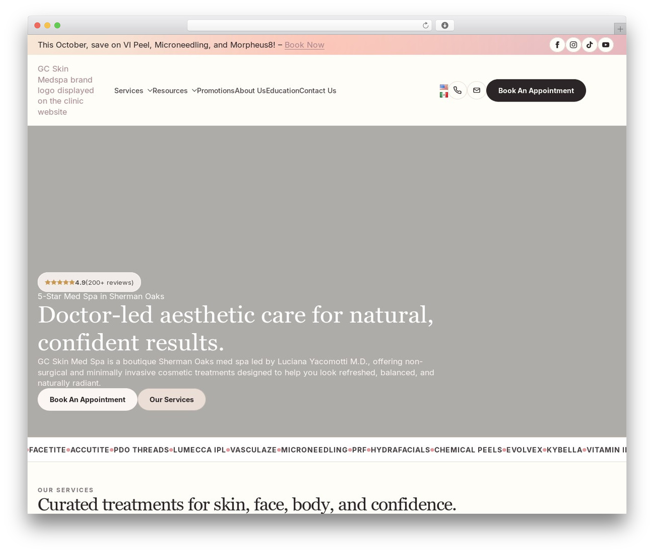Open the Contact Us page
This screenshot has height=553, width=654.
[318, 91]
